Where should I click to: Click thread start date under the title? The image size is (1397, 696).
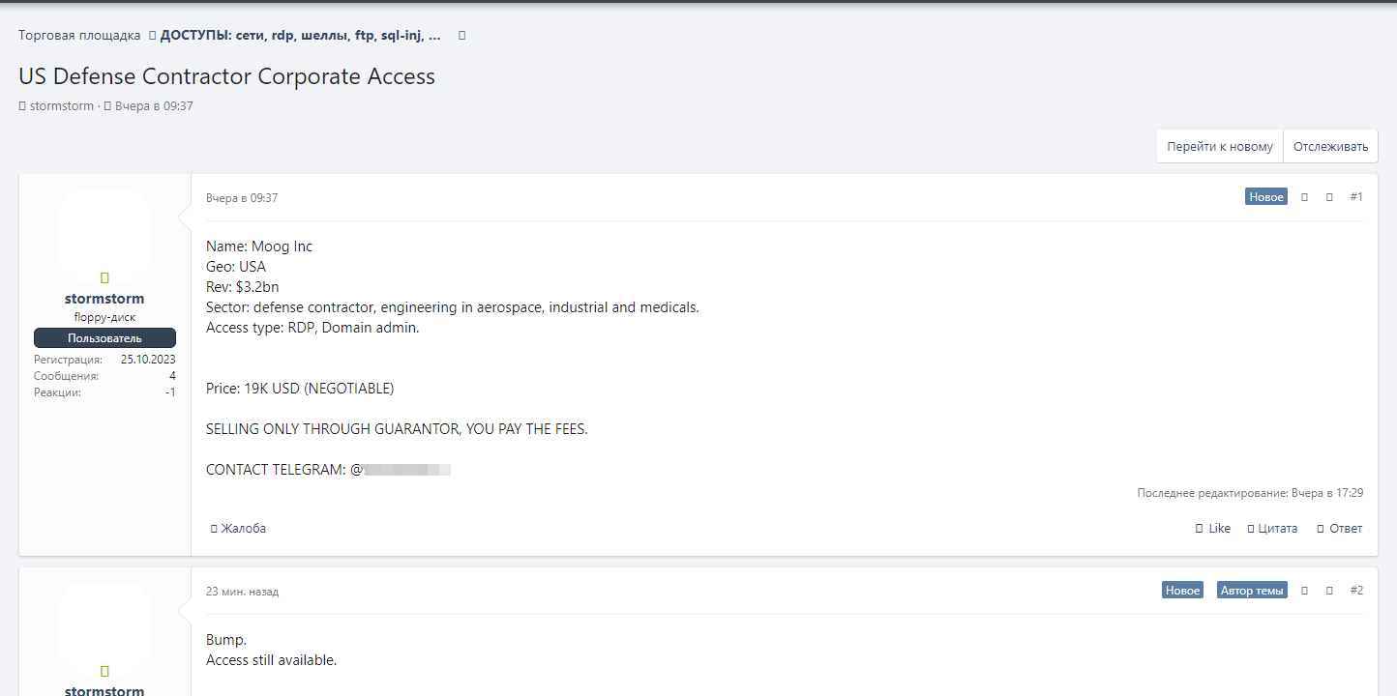(154, 105)
